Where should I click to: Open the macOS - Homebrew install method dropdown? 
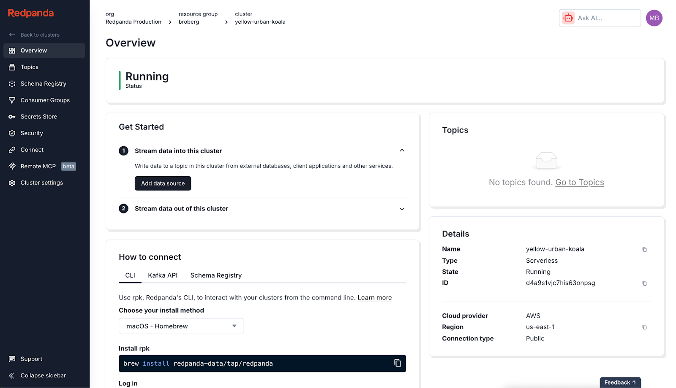tap(181, 326)
